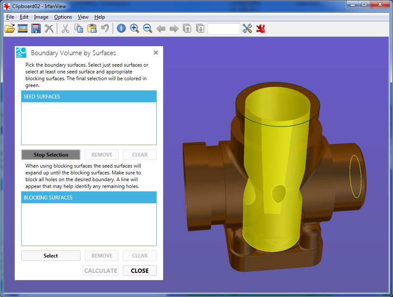Click the Open file folder icon
This screenshot has width=393, height=297.
click(9, 28)
